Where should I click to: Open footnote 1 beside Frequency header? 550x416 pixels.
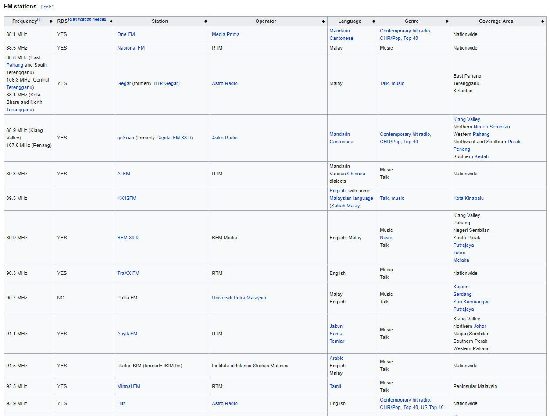click(x=39, y=19)
